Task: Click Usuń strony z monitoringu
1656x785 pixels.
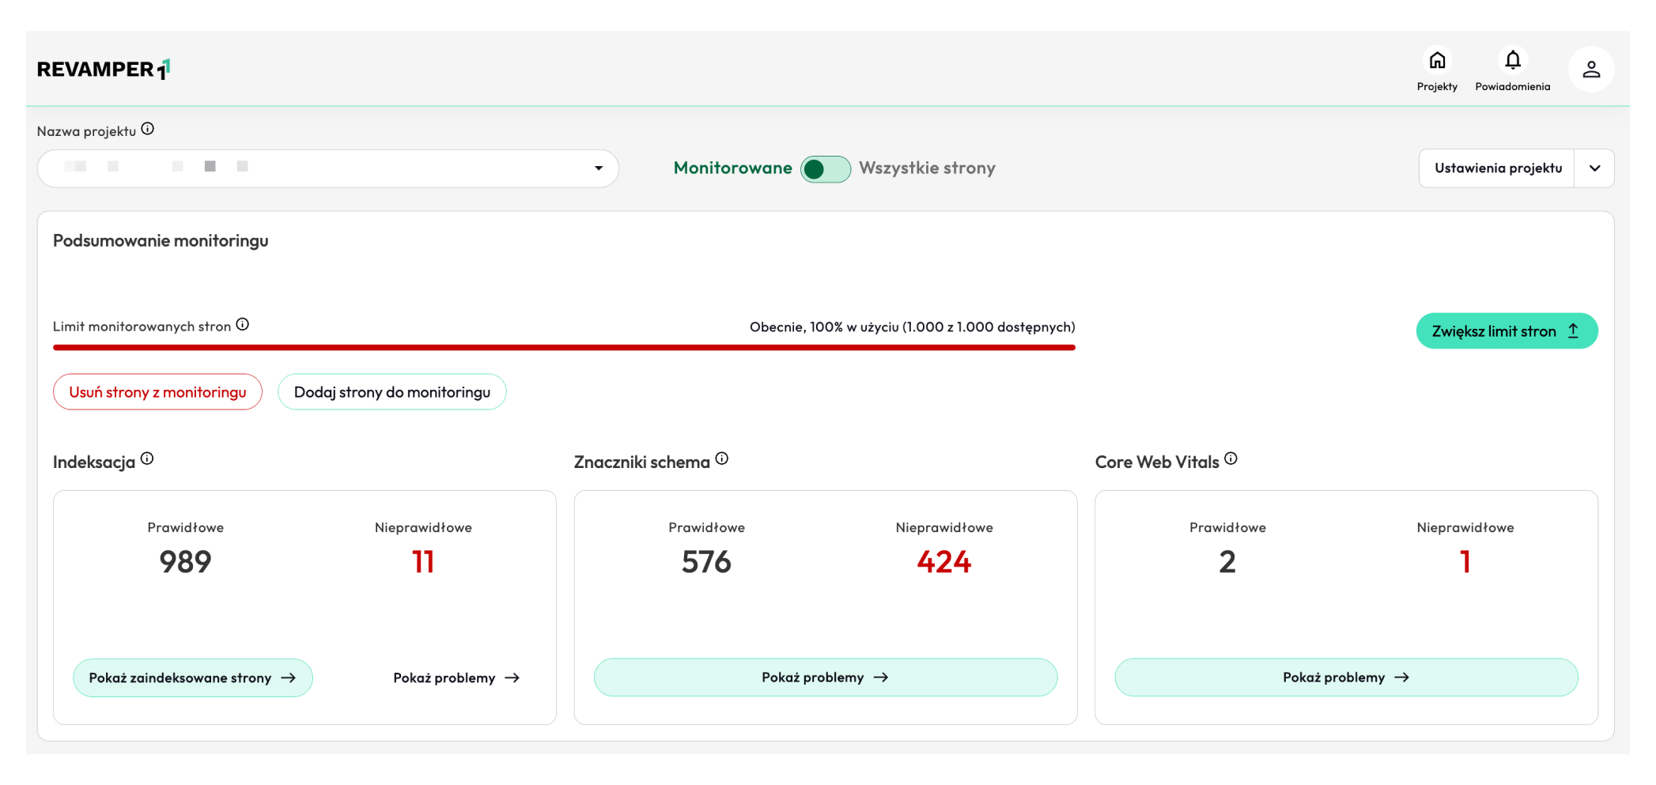Action: tap(157, 392)
